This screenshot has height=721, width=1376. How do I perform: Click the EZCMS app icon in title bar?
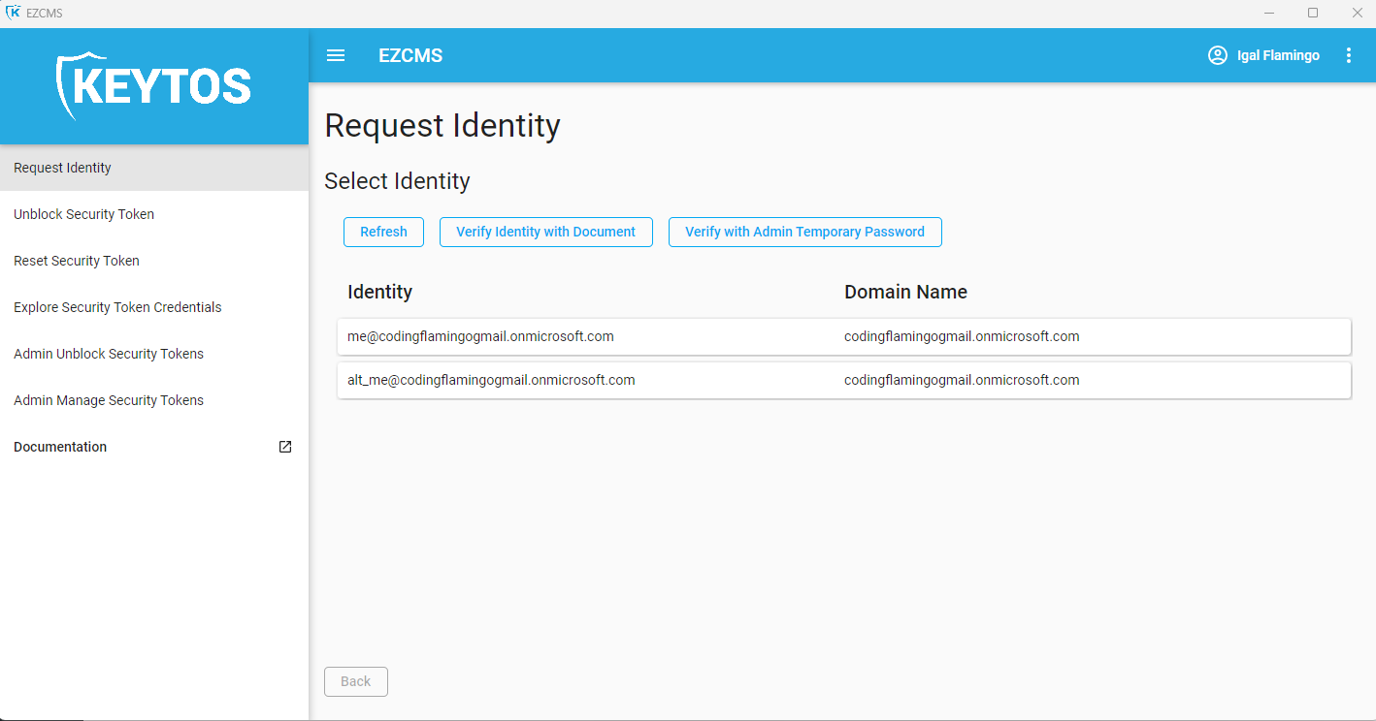point(13,13)
